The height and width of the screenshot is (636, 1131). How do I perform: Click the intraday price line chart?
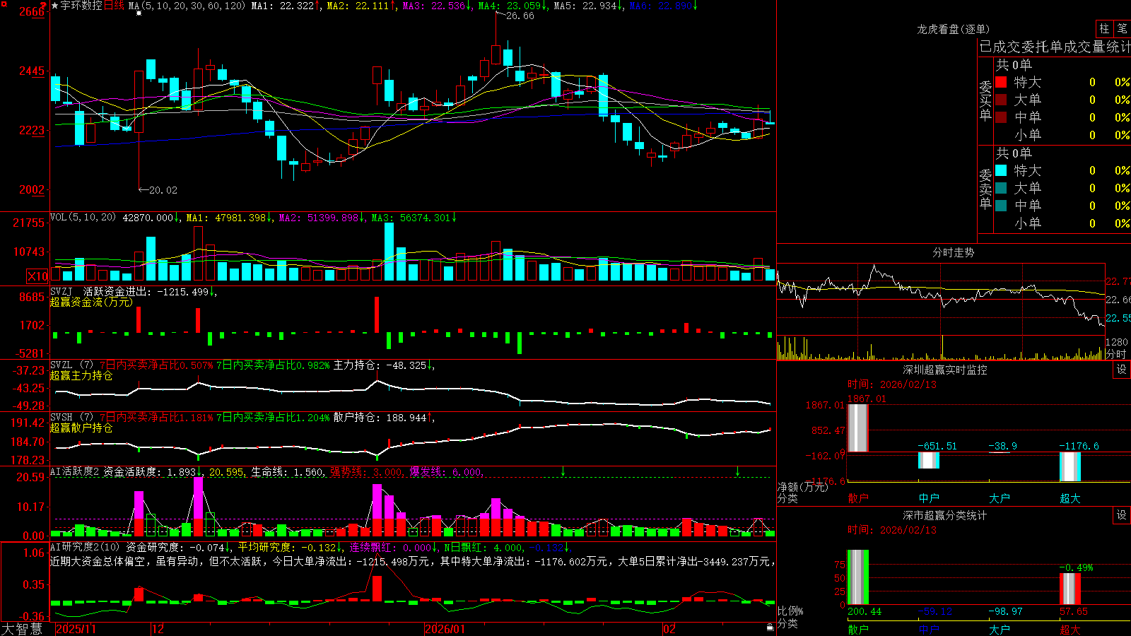point(940,298)
